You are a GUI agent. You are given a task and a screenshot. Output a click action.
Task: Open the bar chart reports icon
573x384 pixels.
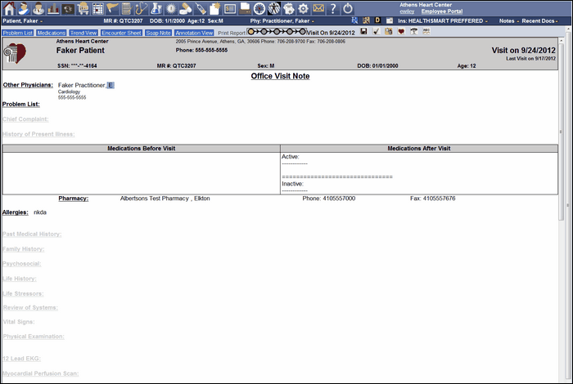53,8
